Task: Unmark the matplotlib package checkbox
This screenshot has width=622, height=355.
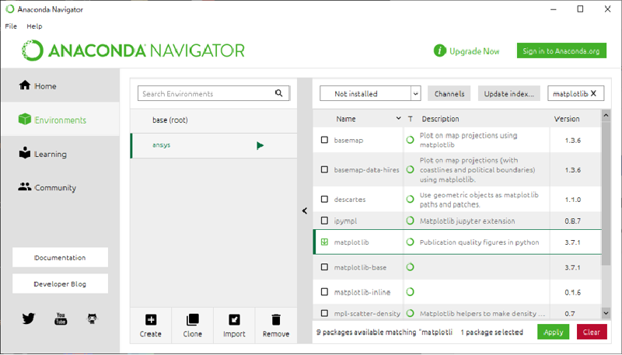Action: click(325, 242)
